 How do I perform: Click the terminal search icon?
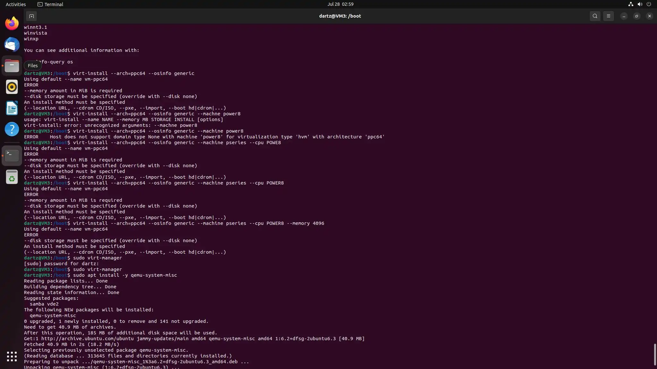595,16
